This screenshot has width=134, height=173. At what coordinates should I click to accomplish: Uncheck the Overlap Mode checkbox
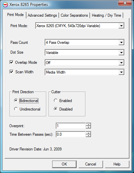coord(11,62)
